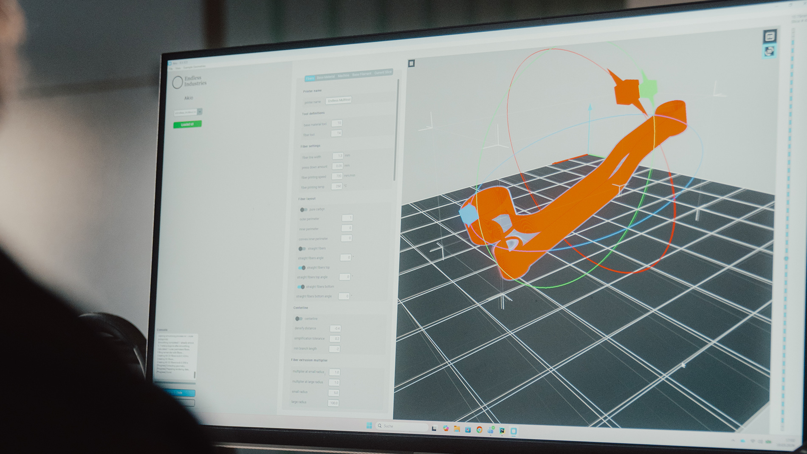This screenshot has height=454, width=807.
Task: Disable the straight fibers bottom switch
Action: [x=301, y=287]
